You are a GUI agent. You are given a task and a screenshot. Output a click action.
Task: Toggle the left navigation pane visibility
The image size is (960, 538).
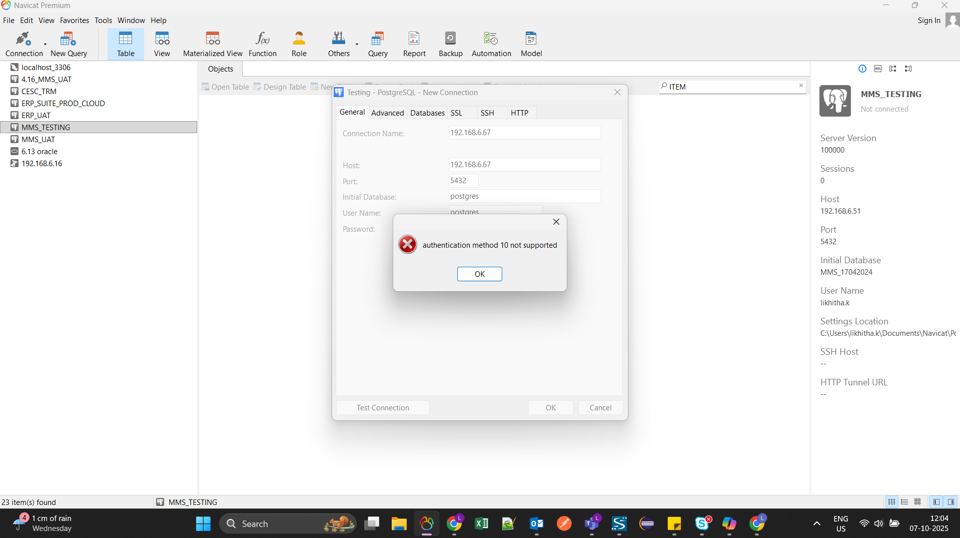(936, 502)
